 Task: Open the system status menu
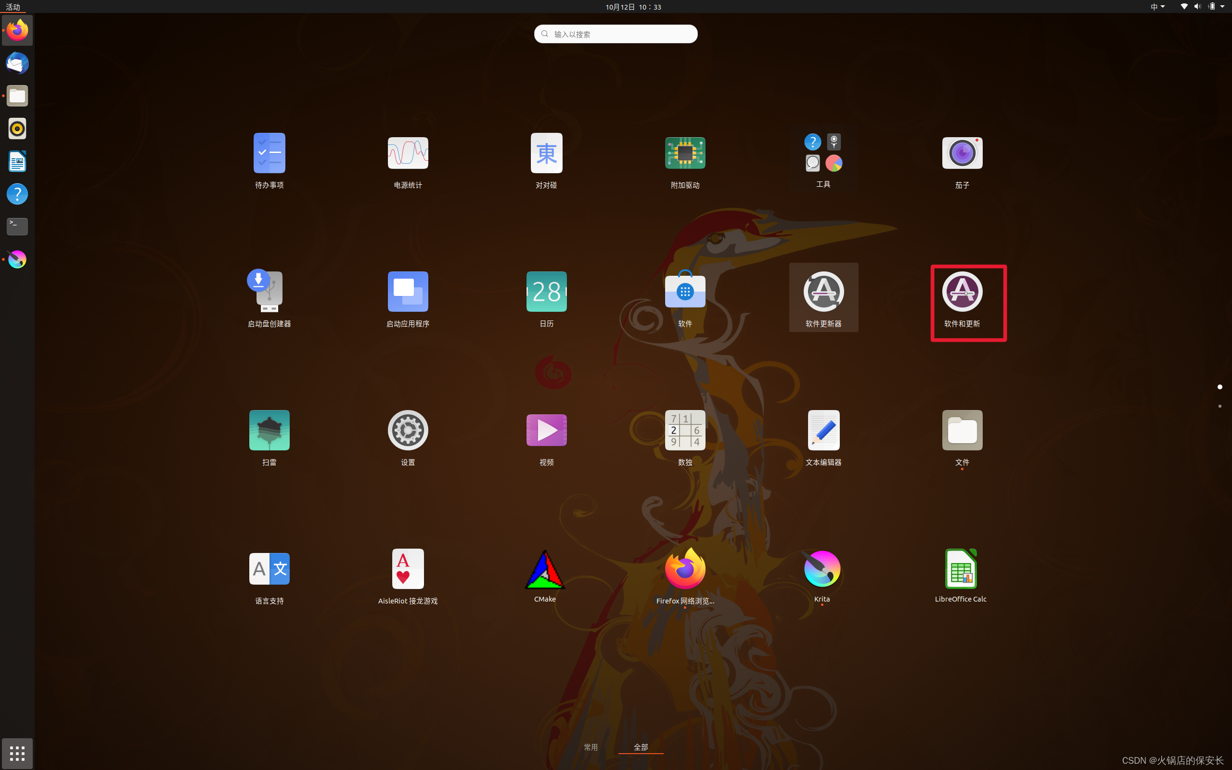pyautogui.click(x=1202, y=7)
